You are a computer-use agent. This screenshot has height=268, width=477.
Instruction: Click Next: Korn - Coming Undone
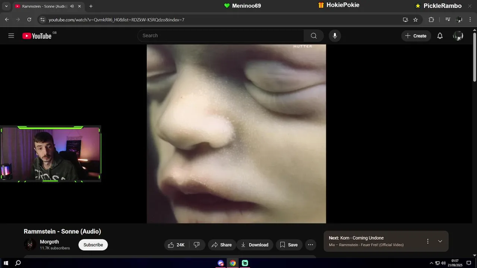pyautogui.click(x=356, y=238)
